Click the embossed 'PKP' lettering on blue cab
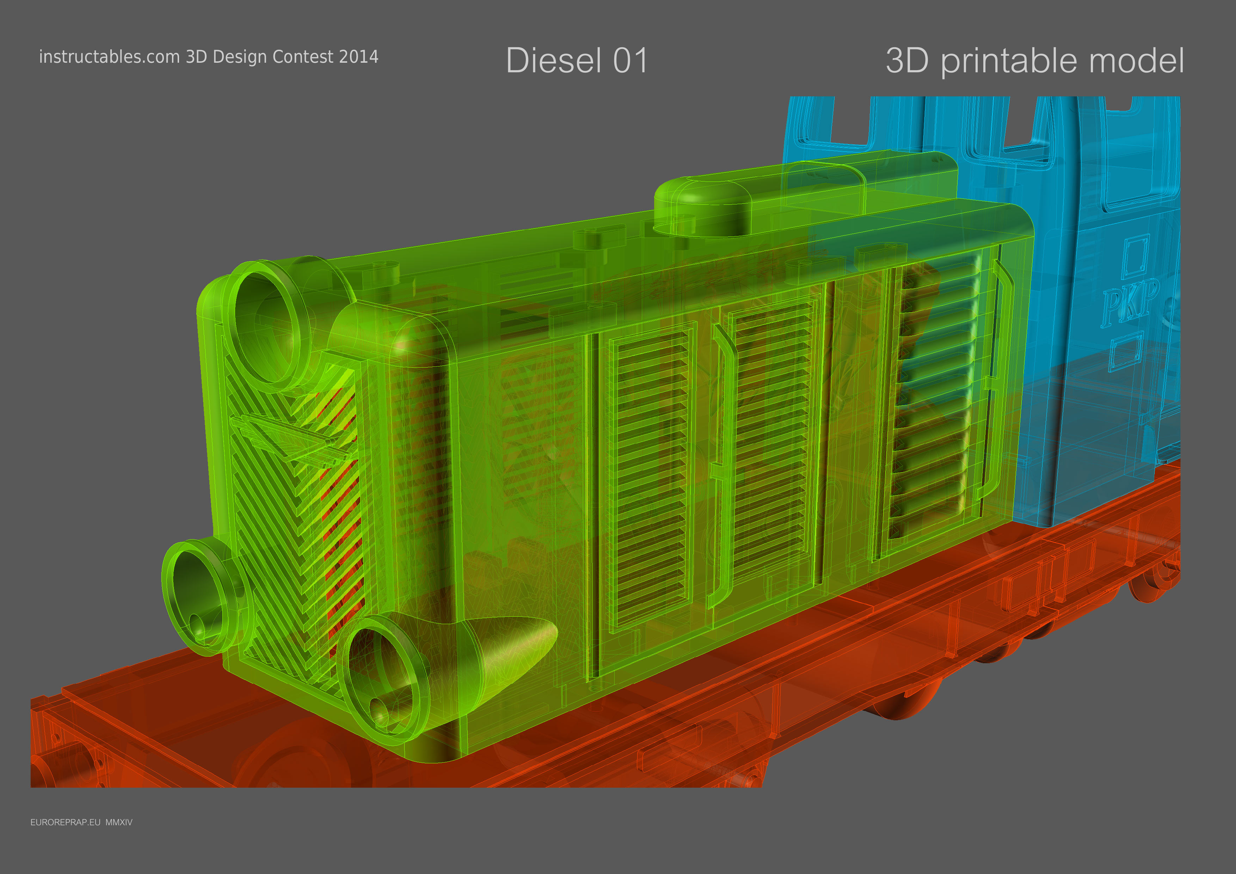Image resolution: width=1236 pixels, height=874 pixels. 1130,304
